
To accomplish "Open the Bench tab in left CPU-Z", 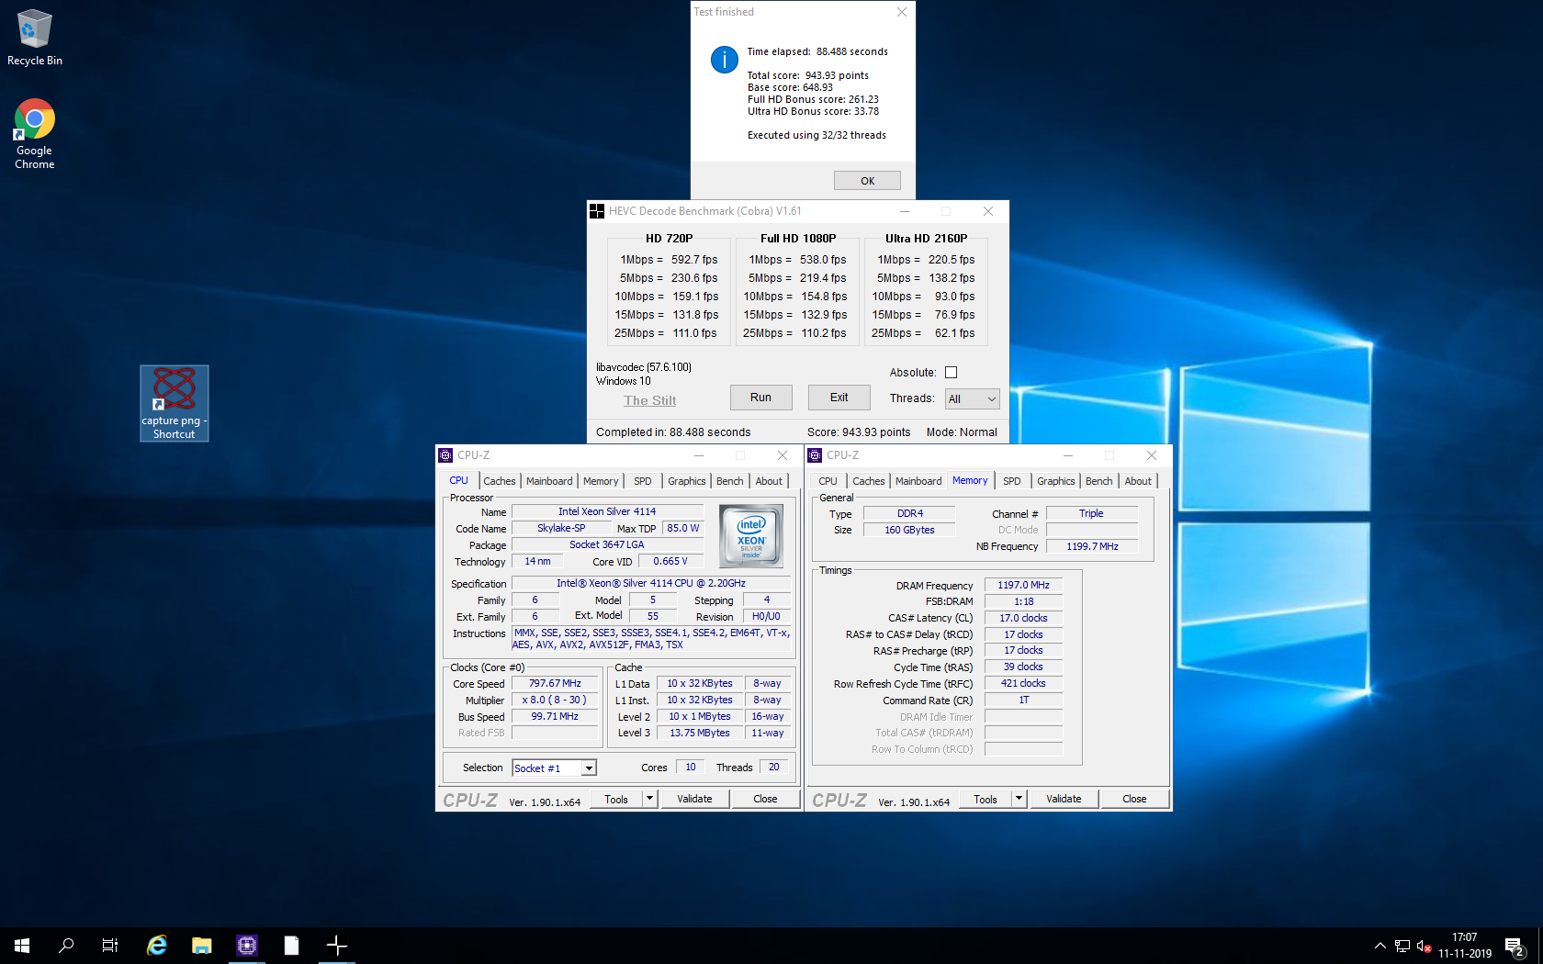I will point(730,481).
